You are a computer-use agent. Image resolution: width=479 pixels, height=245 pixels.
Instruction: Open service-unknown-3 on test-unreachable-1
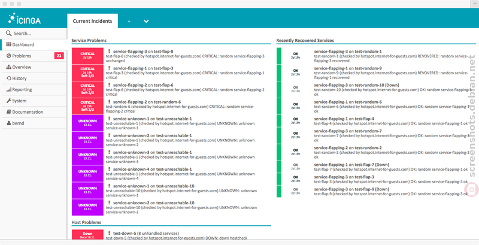(153, 152)
